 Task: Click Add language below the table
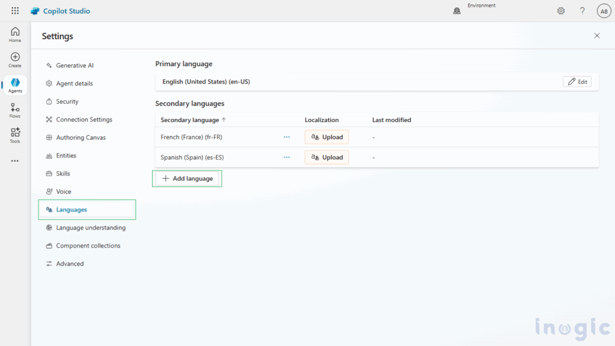187,178
